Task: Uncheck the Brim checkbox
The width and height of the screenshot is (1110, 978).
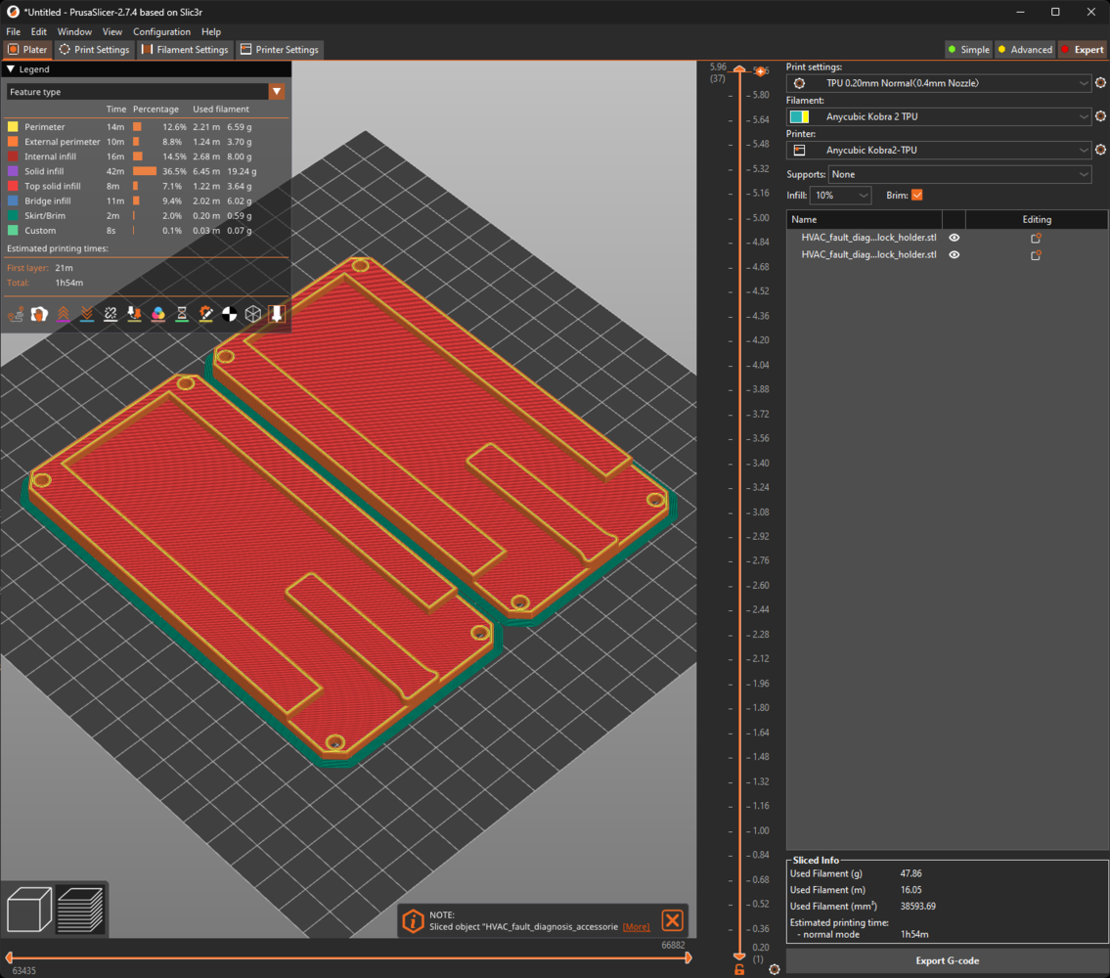Action: (916, 196)
